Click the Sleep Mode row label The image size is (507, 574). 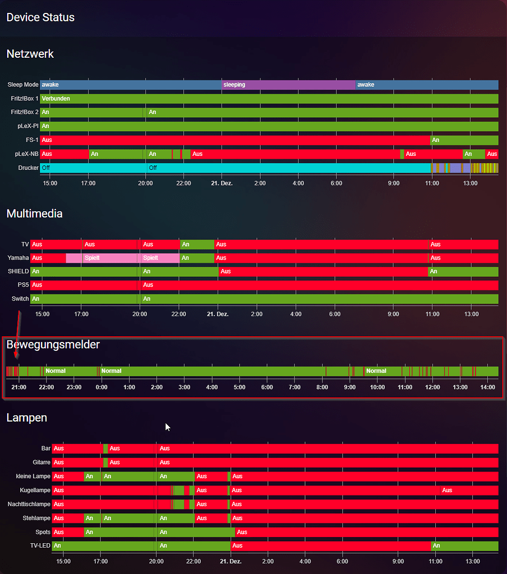pyautogui.click(x=22, y=85)
